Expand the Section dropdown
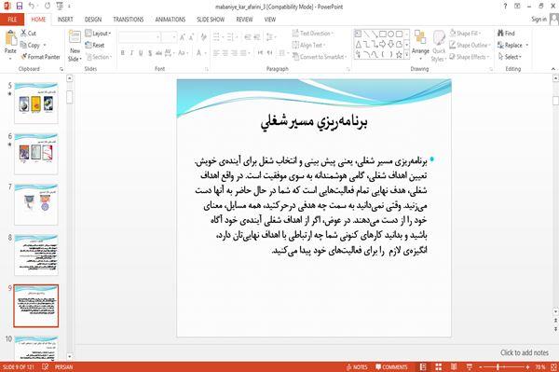The image size is (559, 372). [99, 57]
